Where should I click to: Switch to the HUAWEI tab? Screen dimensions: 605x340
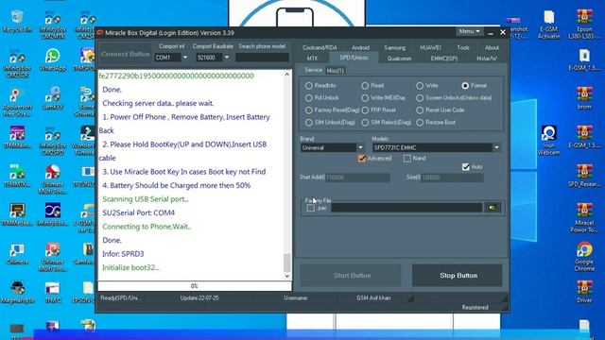tap(430, 48)
